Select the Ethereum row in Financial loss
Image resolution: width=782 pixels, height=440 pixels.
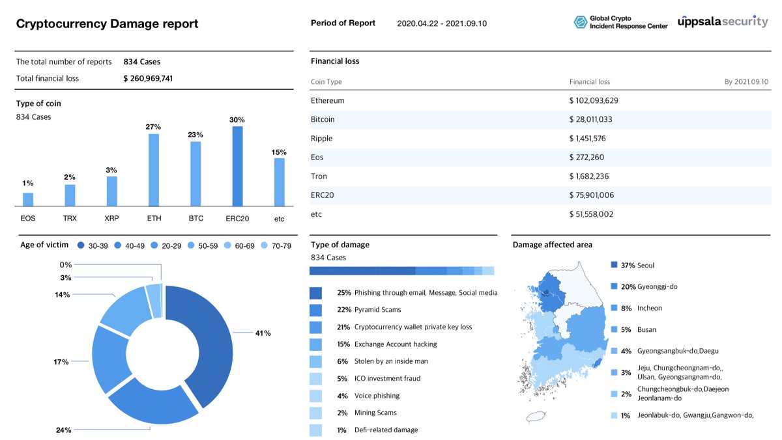coord(540,101)
